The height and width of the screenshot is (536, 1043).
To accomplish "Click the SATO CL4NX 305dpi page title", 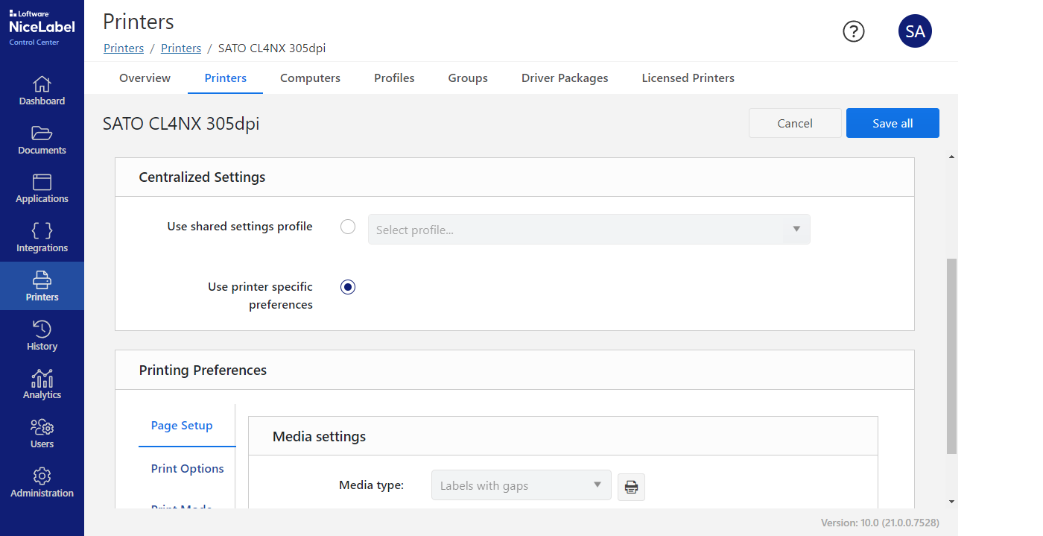I will point(181,124).
